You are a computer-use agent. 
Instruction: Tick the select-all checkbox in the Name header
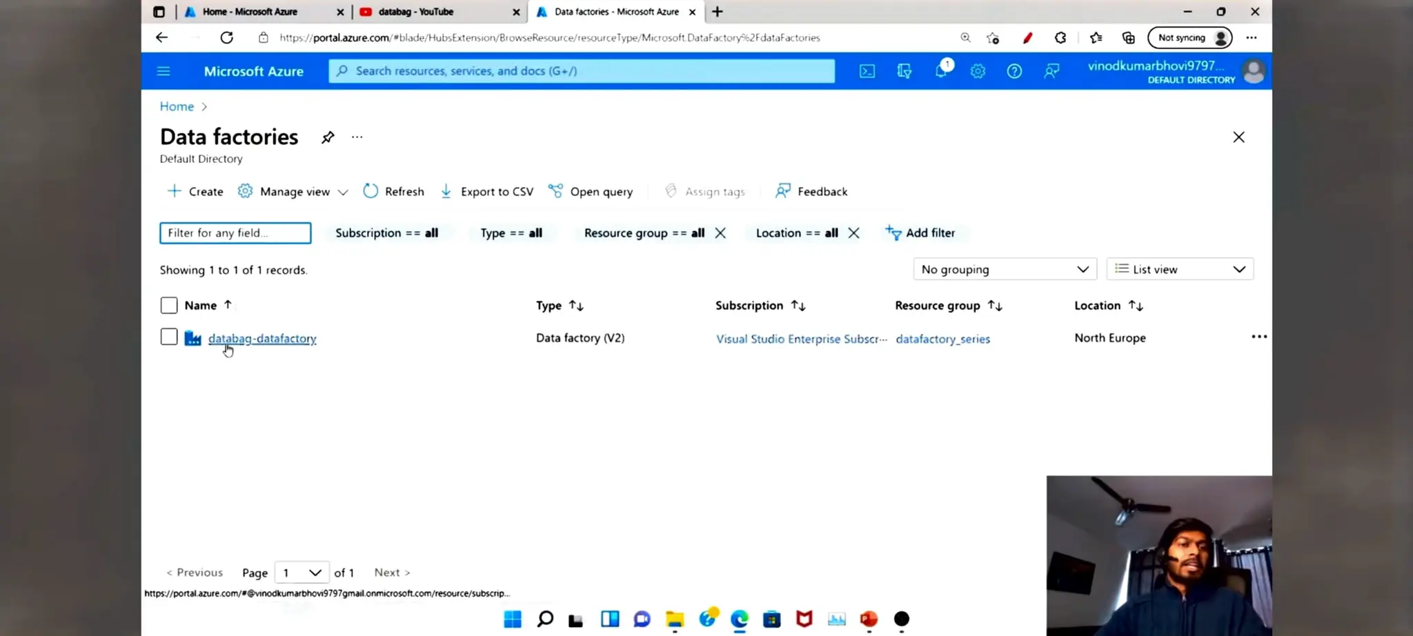click(169, 305)
